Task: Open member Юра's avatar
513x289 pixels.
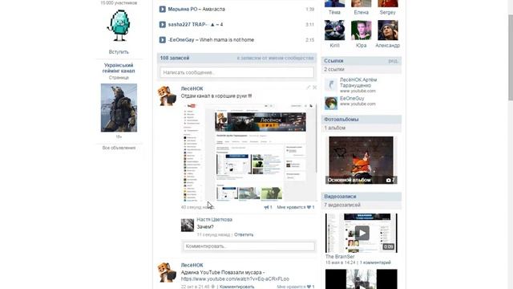Action: (x=362, y=31)
